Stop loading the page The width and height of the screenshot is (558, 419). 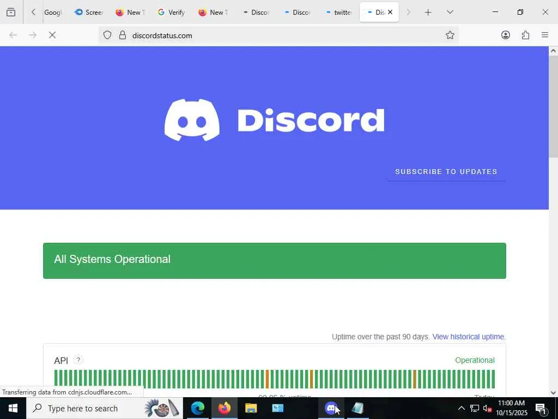(x=52, y=35)
